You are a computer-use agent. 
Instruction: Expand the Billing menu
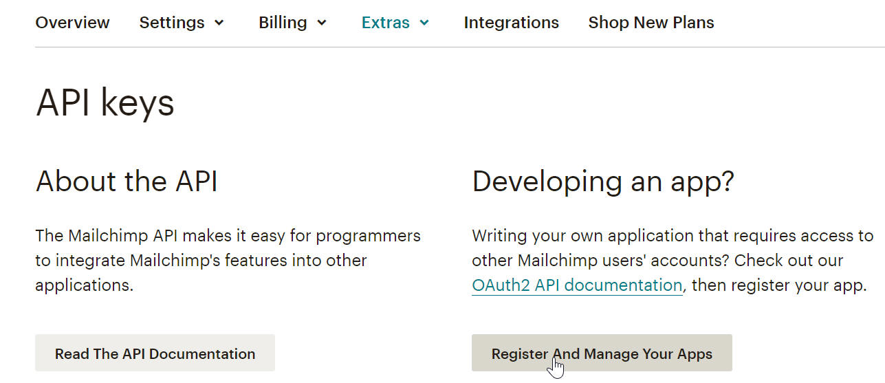point(293,23)
